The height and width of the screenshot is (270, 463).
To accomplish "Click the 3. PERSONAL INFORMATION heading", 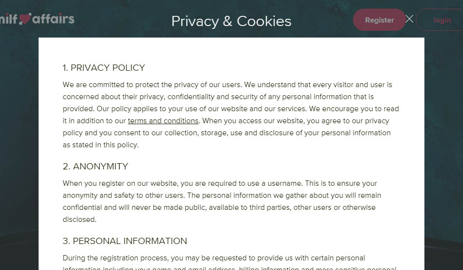I will point(125,241).
